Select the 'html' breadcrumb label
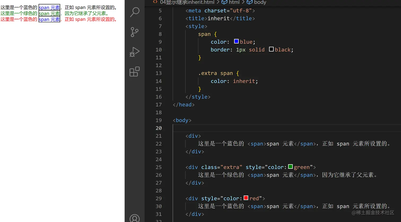 pos(234,2)
